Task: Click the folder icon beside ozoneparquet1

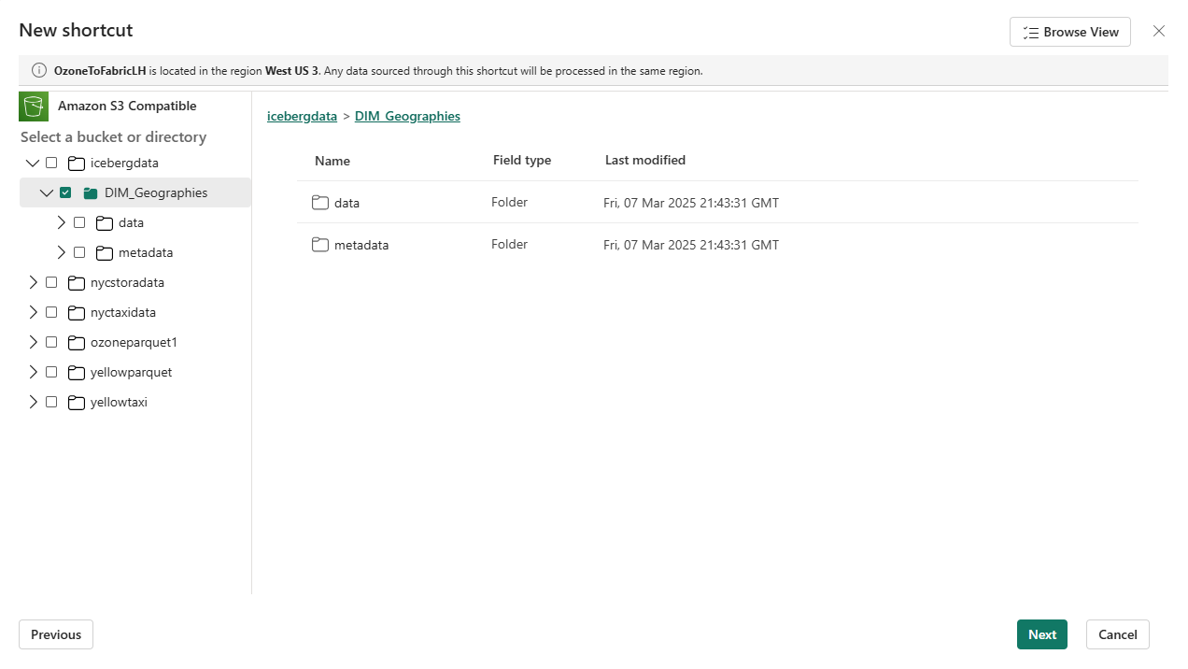Action: (x=76, y=342)
